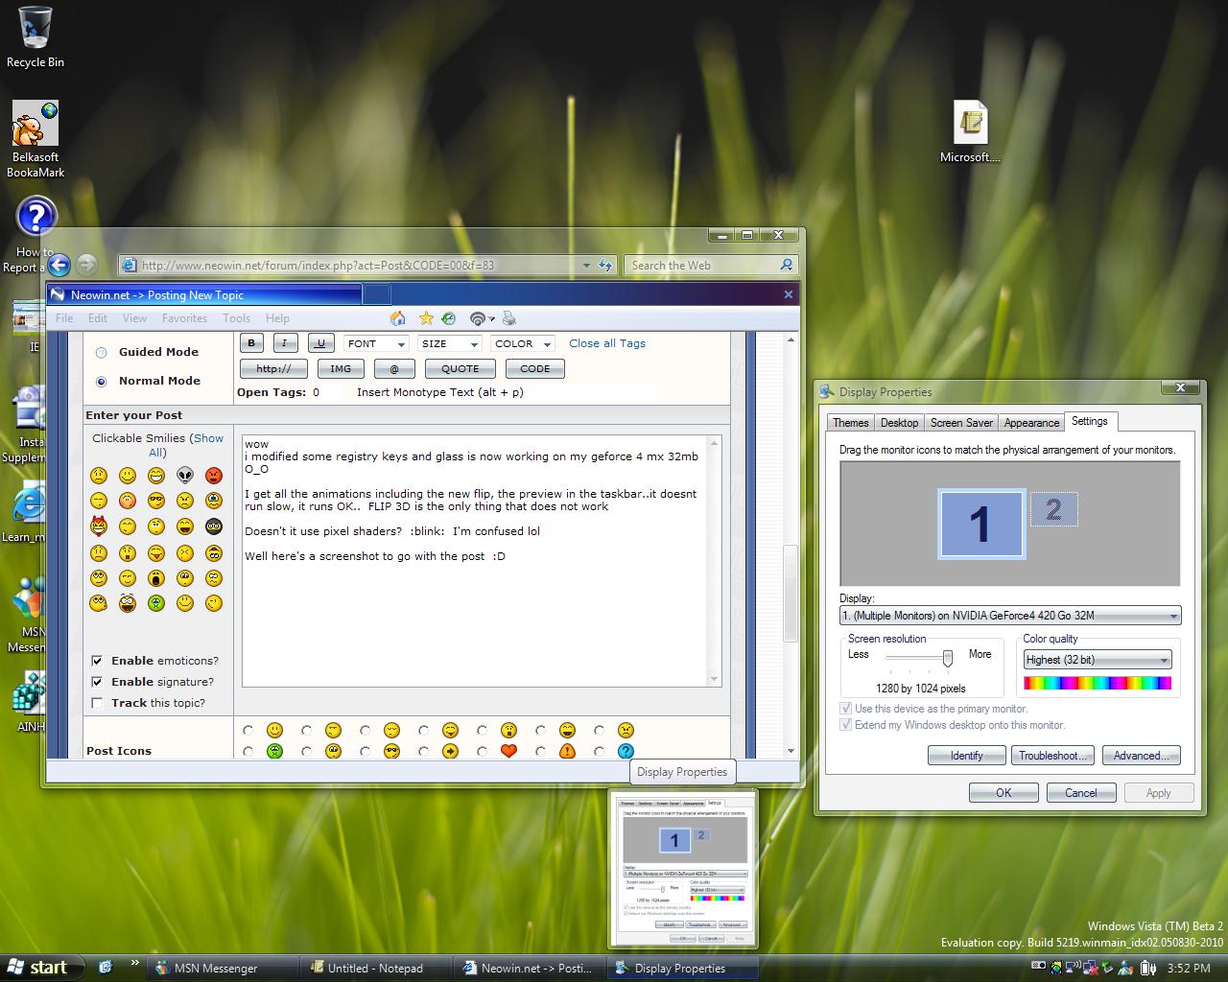This screenshot has width=1228, height=982.
Task: Click the Print icon in browser toolbar
Action: point(509,318)
